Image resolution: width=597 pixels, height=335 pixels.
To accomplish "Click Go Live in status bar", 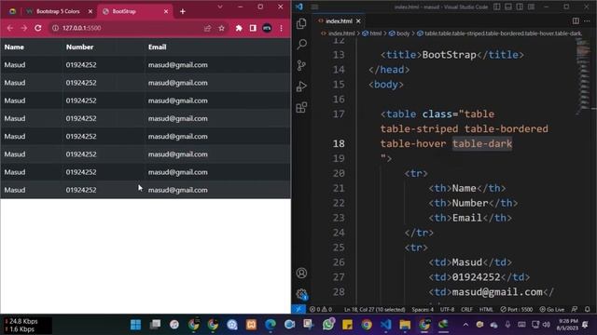I will (552, 309).
